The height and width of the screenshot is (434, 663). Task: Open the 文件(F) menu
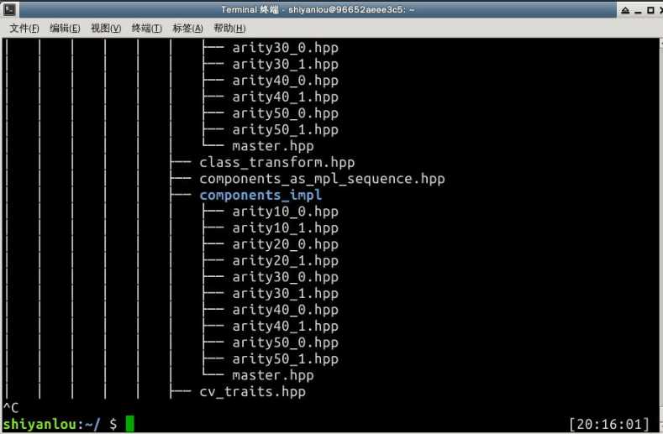tap(24, 29)
